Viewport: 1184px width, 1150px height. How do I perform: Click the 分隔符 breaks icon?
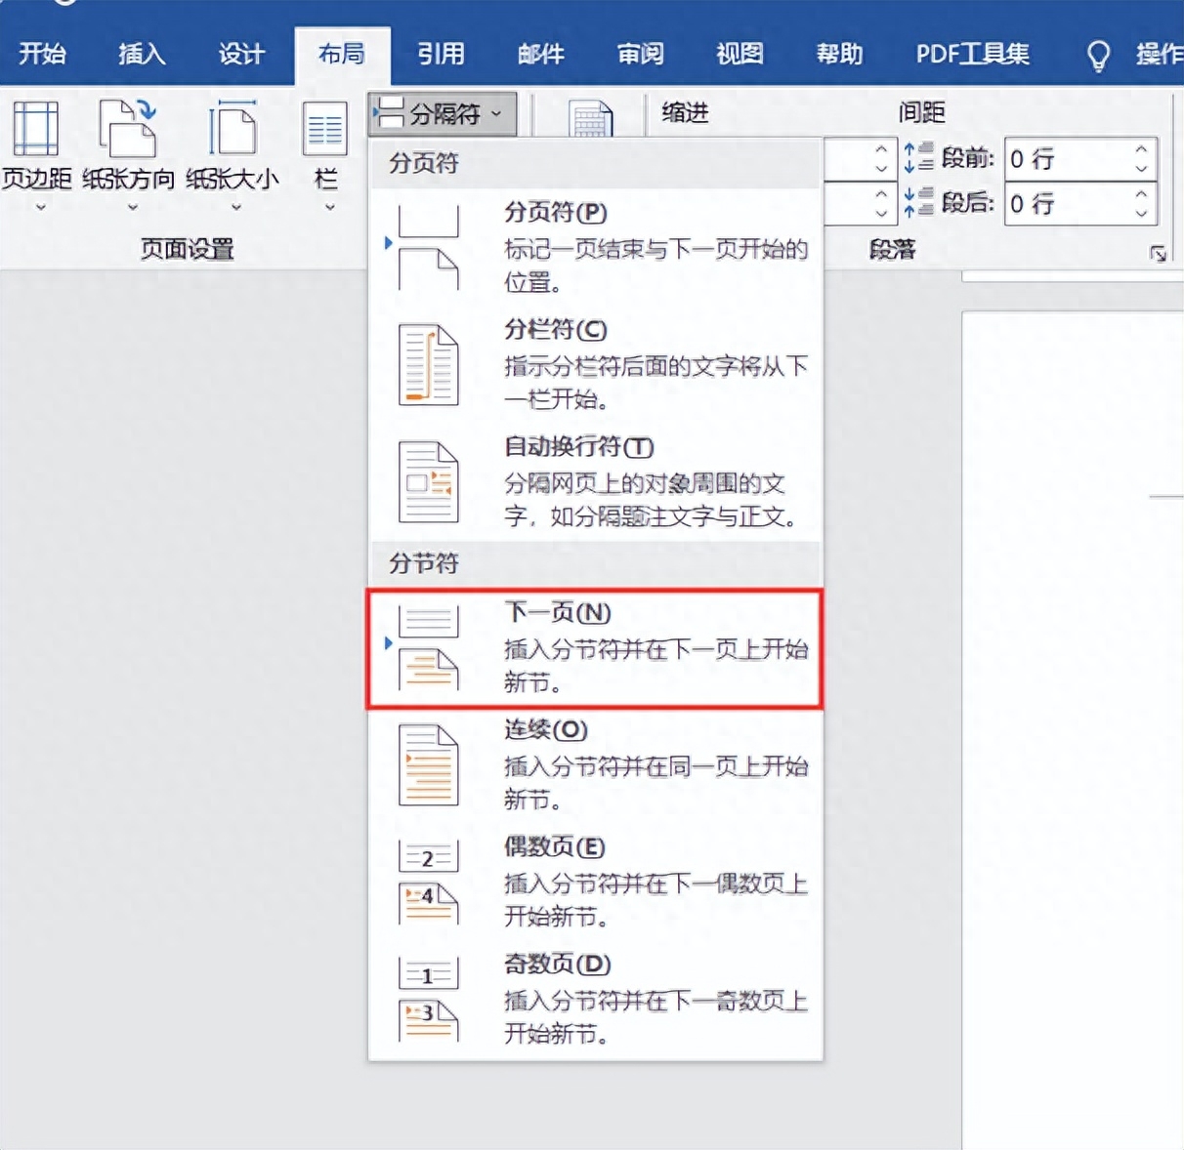coord(390,112)
